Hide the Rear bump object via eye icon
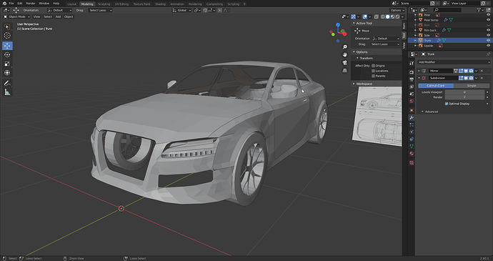The width and height of the screenshot is (493, 261). (488, 20)
